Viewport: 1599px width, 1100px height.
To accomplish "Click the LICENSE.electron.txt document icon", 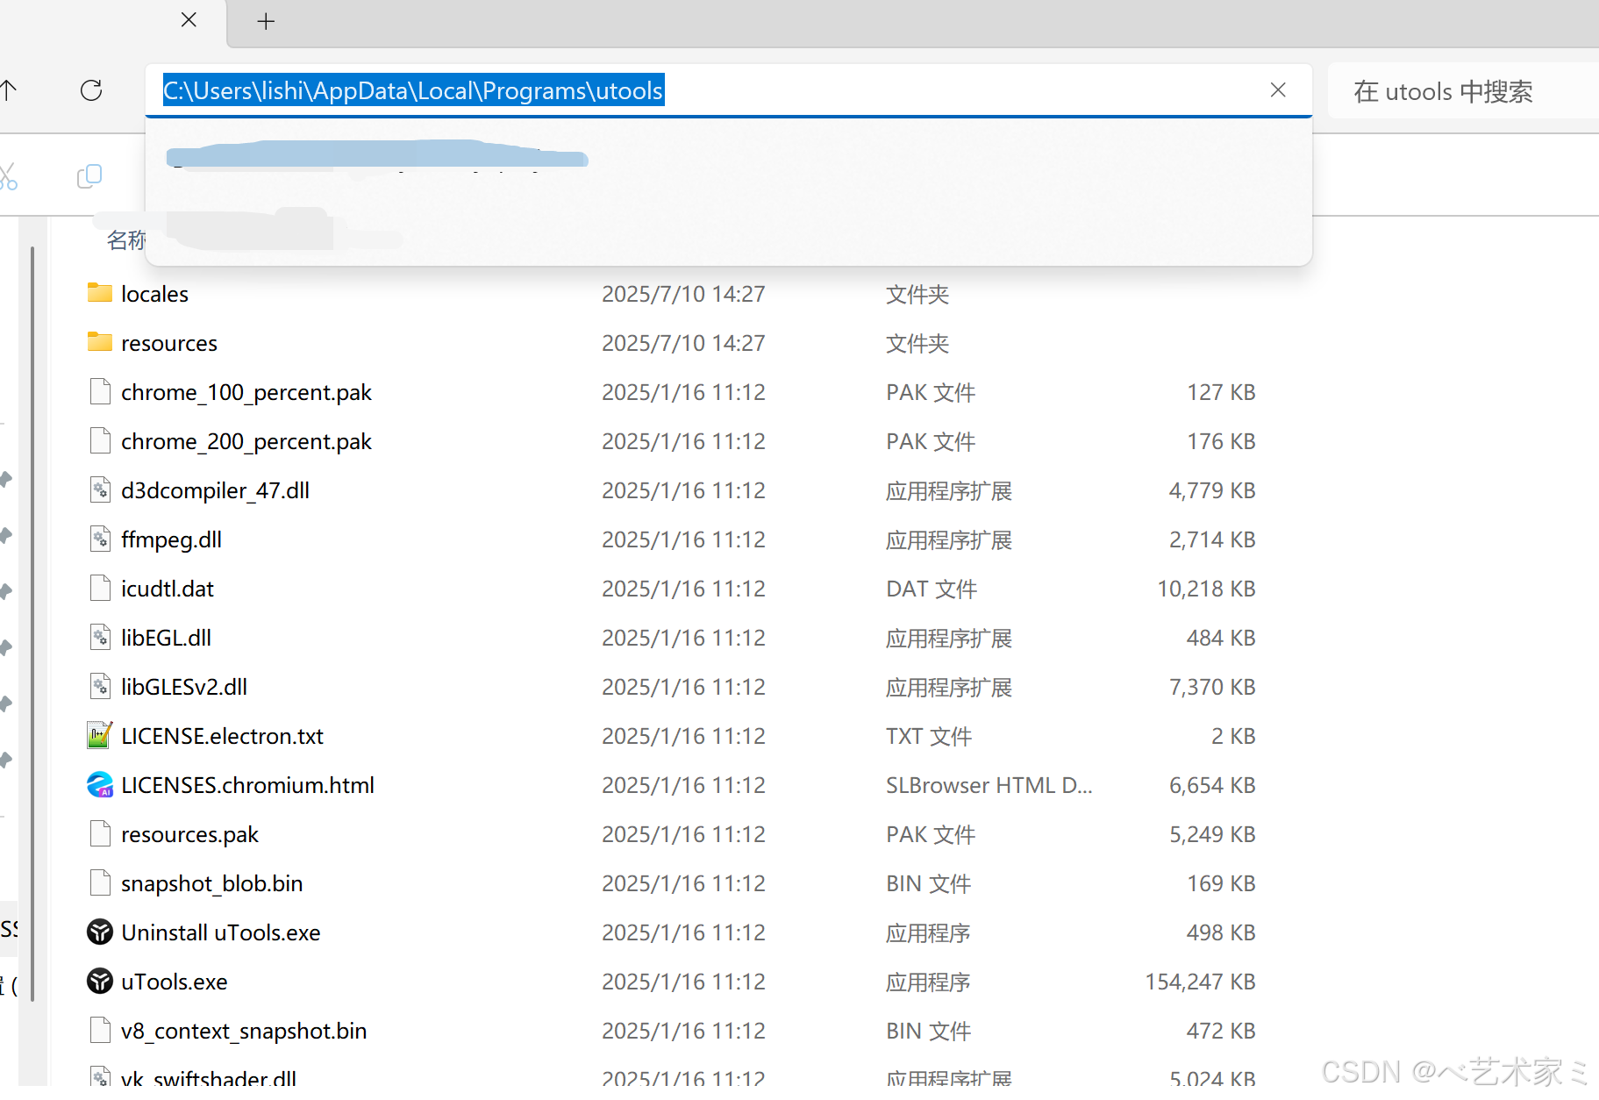I will (99, 735).
